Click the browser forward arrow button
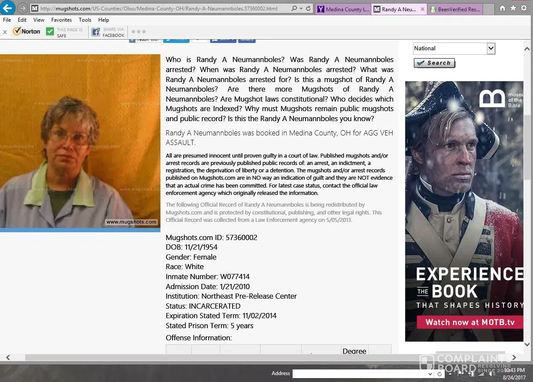The image size is (533, 382). [23, 8]
